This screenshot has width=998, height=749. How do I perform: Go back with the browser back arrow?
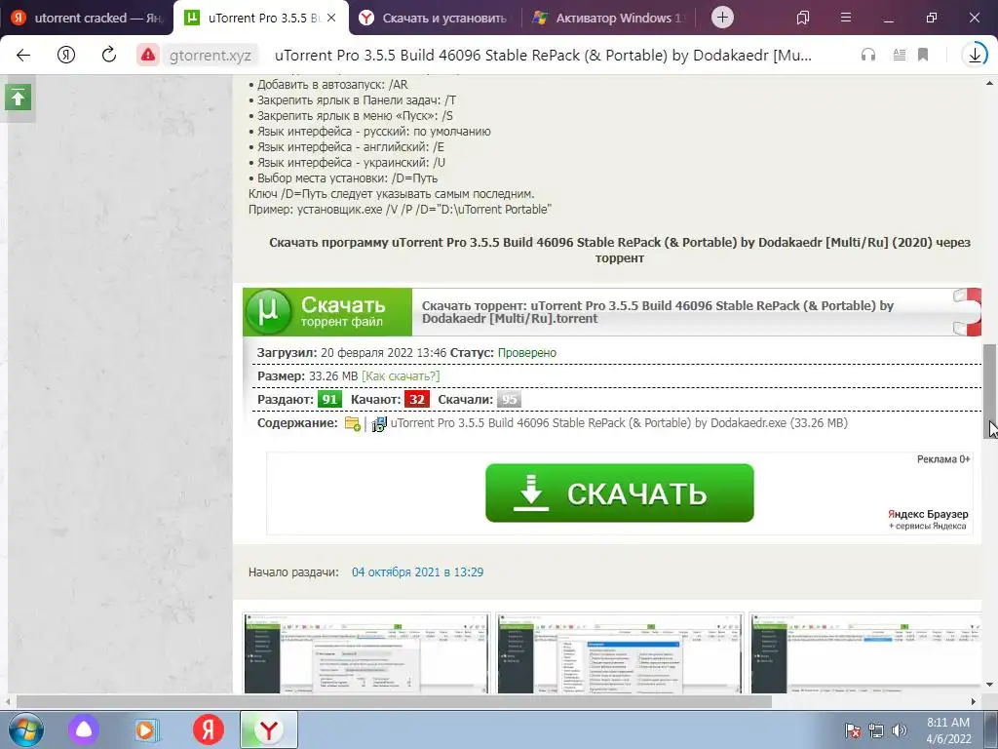(x=23, y=55)
